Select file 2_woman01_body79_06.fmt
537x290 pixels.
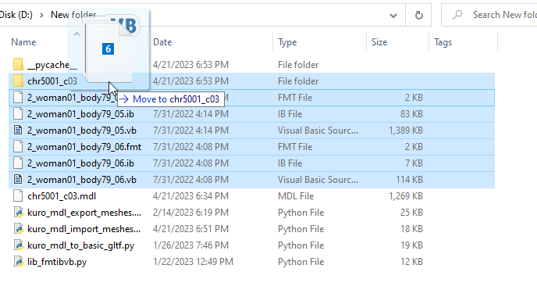pyautogui.click(x=84, y=147)
